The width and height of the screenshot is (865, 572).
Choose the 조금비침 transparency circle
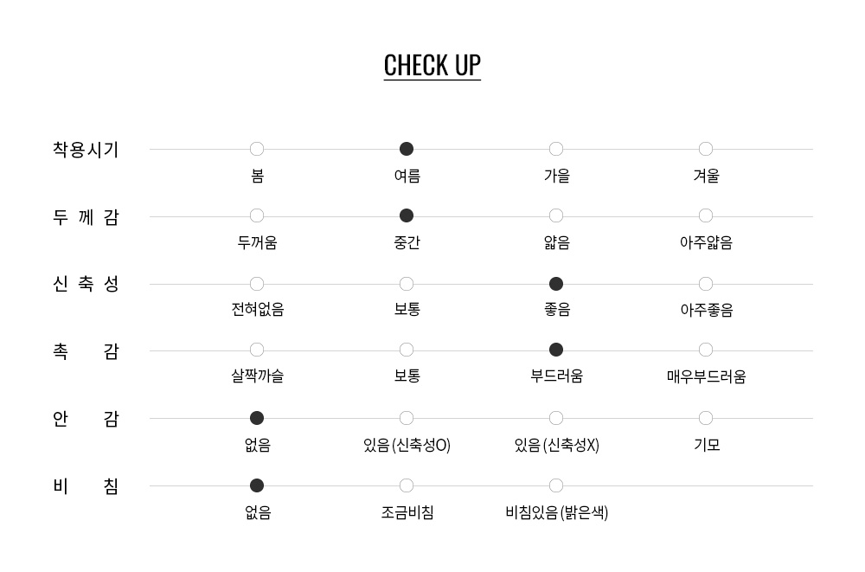coord(407,485)
